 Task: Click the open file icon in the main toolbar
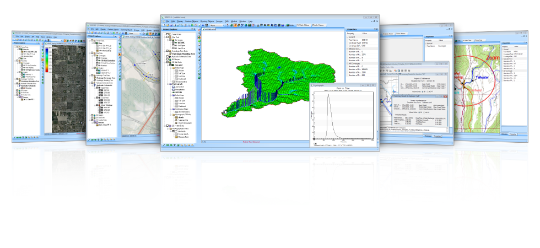[x=168, y=25]
